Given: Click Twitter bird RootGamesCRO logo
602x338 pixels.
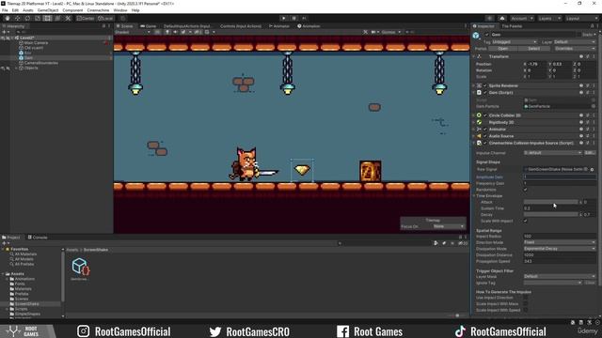Looking at the screenshot, I should [215, 331].
